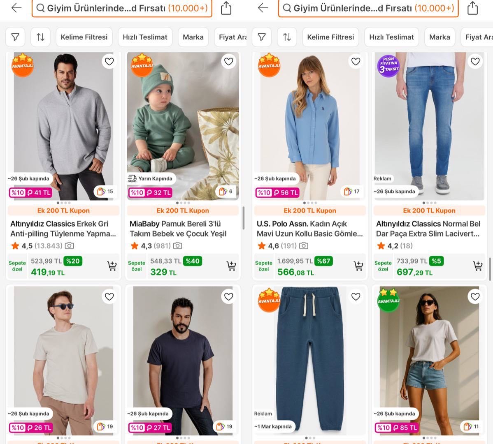This screenshot has width=493, height=444.
Task: Open the funnel filter icon in the left pane
Action: coord(15,37)
